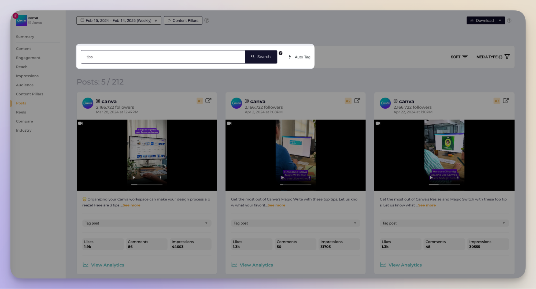
Task: Click the Canva avatar on the Apr 22 post
Action: click(x=385, y=103)
